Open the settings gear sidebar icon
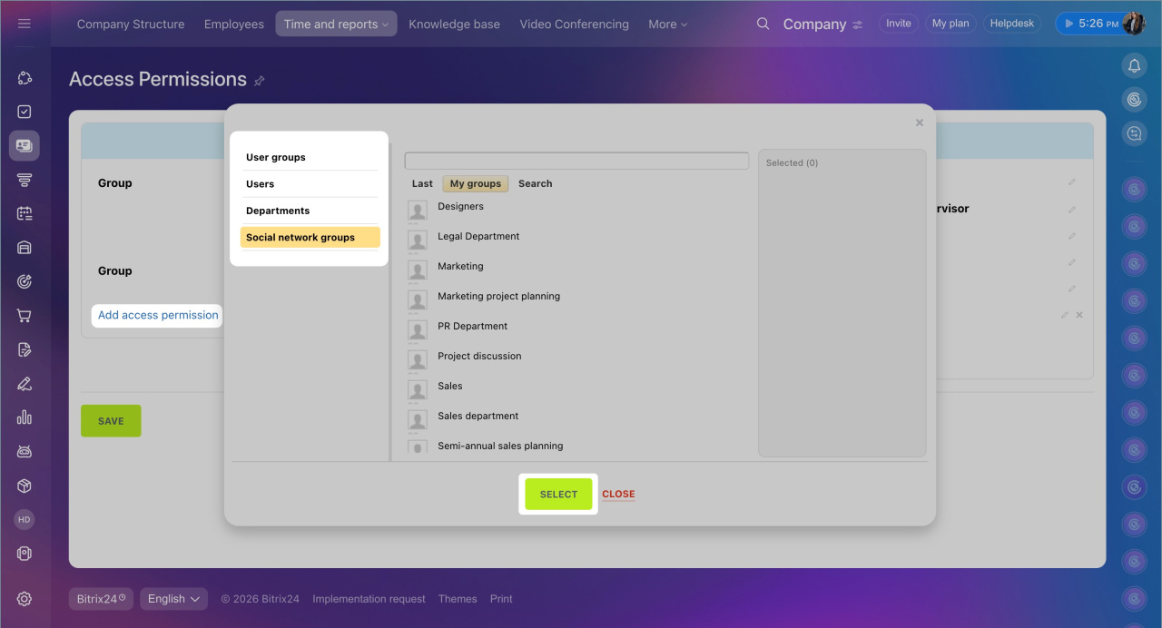The height and width of the screenshot is (628, 1162). pyautogui.click(x=25, y=599)
